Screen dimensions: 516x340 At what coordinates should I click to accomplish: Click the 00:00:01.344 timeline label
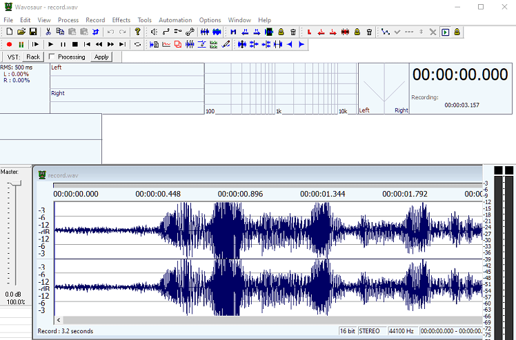tap(323, 194)
